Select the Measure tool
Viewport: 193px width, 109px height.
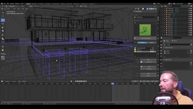pyautogui.click(x=3, y=38)
